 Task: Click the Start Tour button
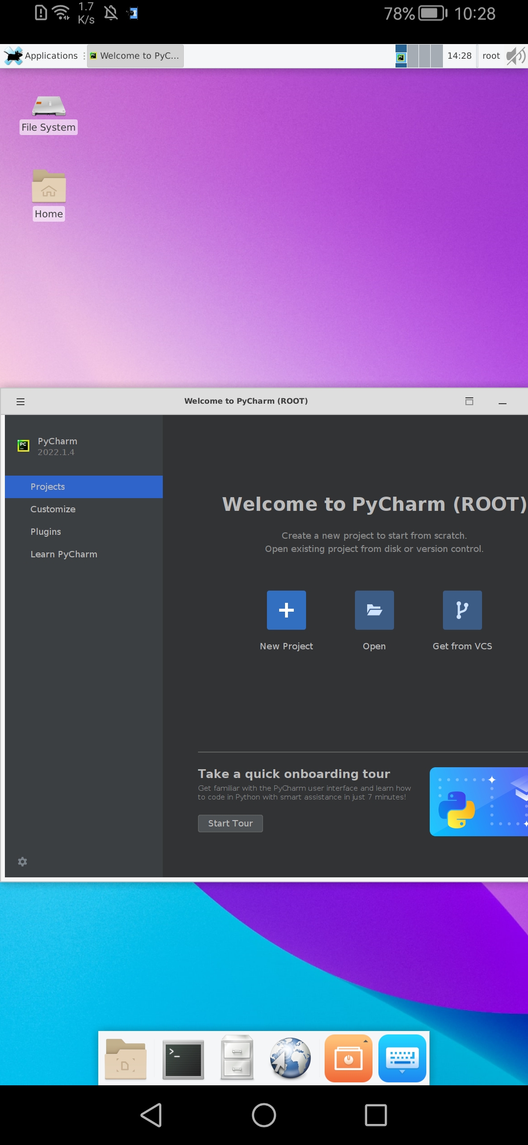pyautogui.click(x=230, y=824)
